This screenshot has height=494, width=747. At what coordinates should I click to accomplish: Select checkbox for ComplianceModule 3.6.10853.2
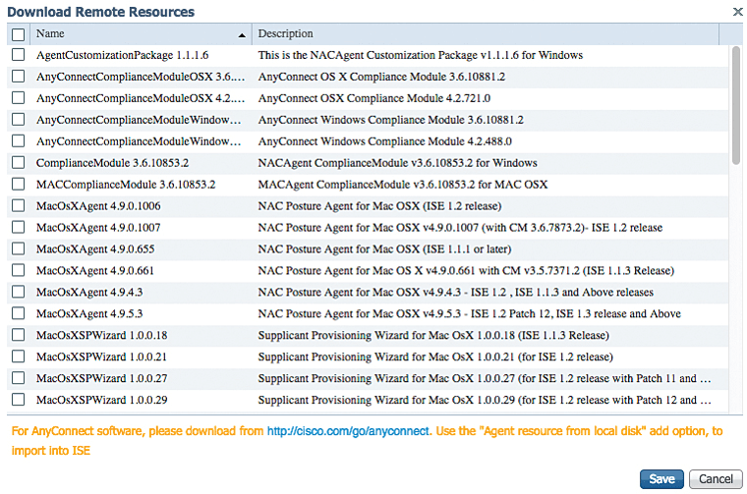[x=18, y=163]
